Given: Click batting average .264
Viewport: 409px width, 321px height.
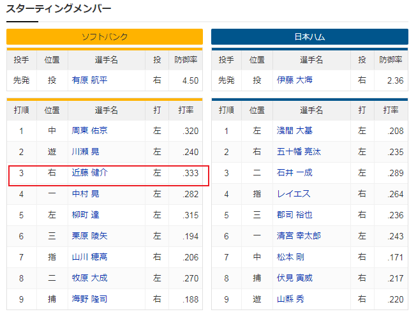Looking at the screenshot, I should [x=396, y=195].
